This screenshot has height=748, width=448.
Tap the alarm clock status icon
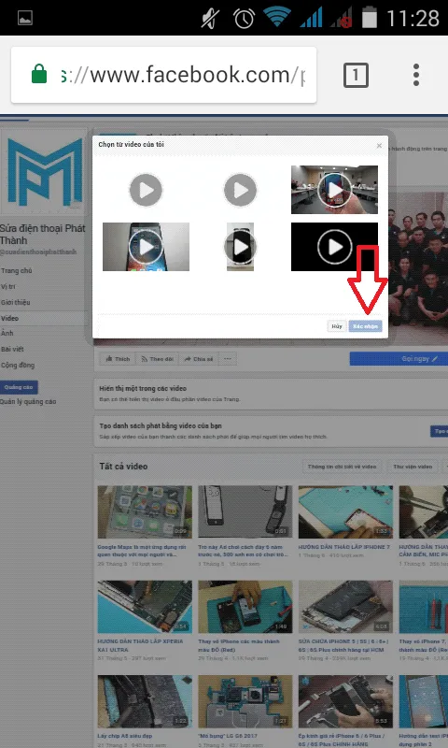click(x=244, y=19)
